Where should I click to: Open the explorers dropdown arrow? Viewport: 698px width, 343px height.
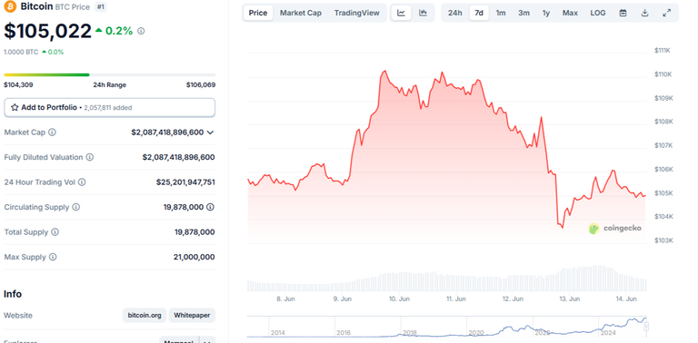click(x=207, y=340)
